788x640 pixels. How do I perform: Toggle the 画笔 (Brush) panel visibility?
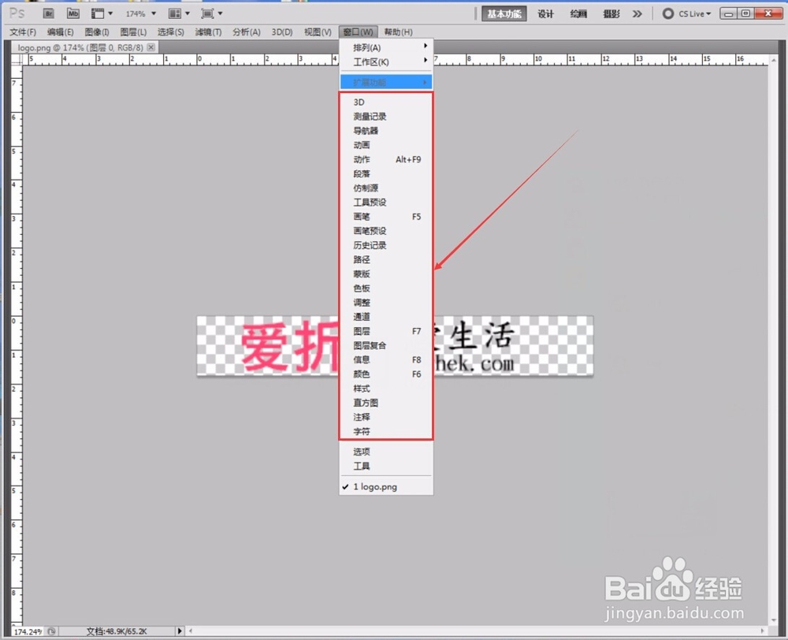pyautogui.click(x=361, y=216)
